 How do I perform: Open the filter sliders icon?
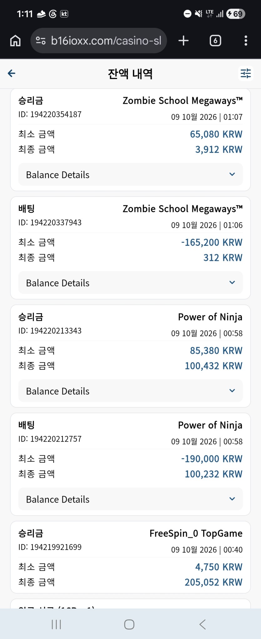(x=246, y=74)
